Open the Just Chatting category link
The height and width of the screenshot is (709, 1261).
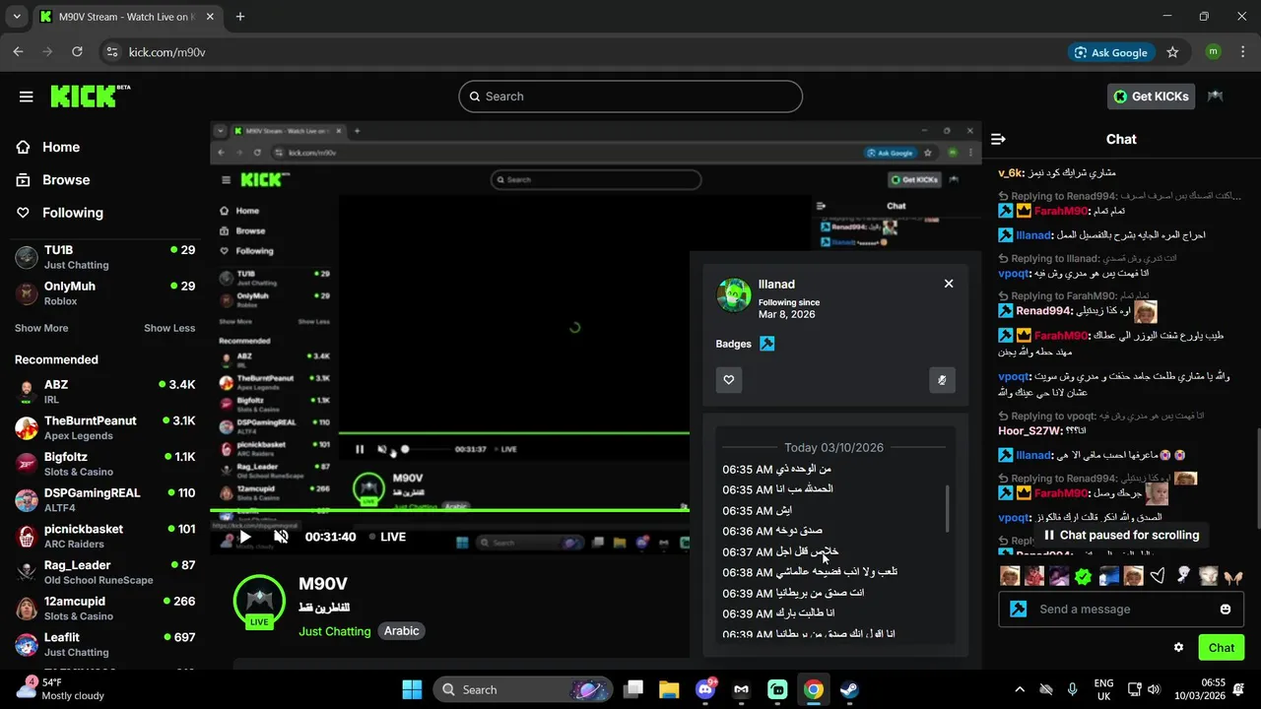click(x=335, y=631)
